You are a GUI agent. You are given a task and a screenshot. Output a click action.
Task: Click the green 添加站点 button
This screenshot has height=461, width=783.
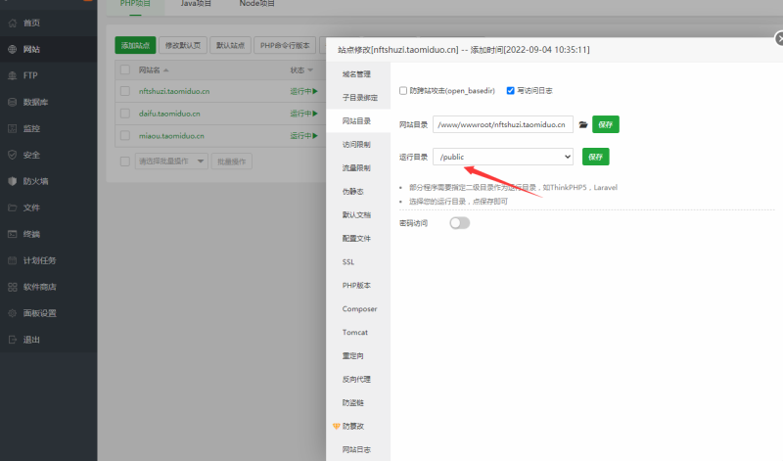[x=135, y=45]
